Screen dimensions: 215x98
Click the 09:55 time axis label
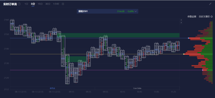106,92
